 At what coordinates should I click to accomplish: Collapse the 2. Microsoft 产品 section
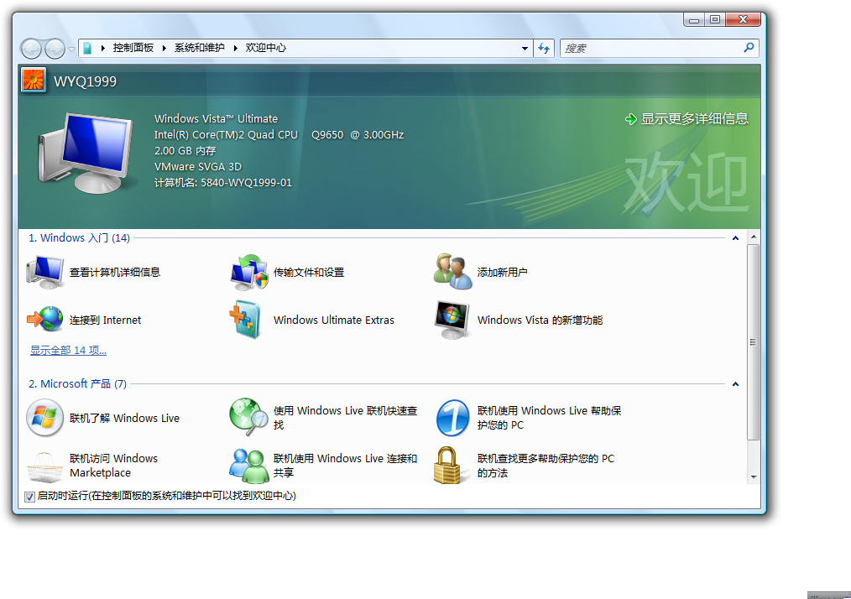[x=735, y=383]
